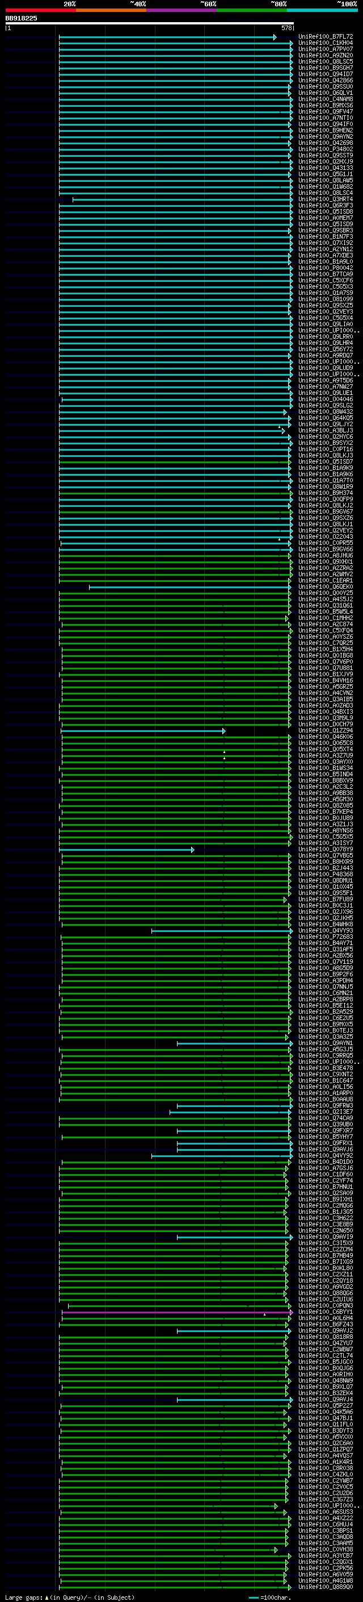Screen dimensions: 363x1602
Task: Select the UniRef100_B4D1D0 label
Action: pos(326,1162)
